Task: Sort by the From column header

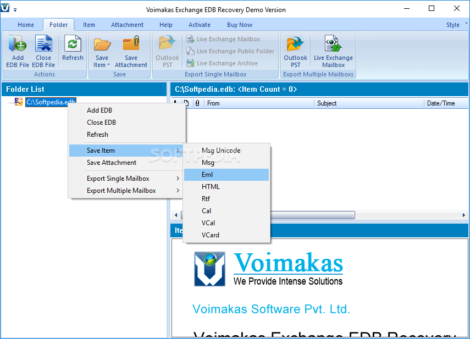Action: [259, 103]
